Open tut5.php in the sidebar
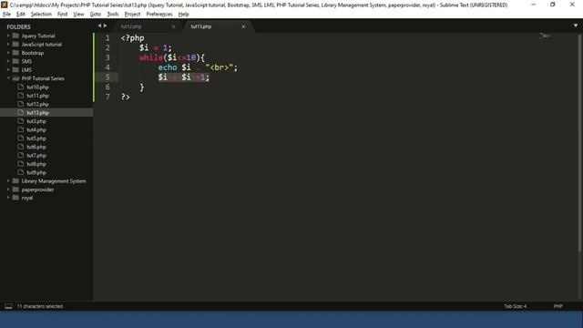This screenshot has width=583, height=328. [x=36, y=138]
